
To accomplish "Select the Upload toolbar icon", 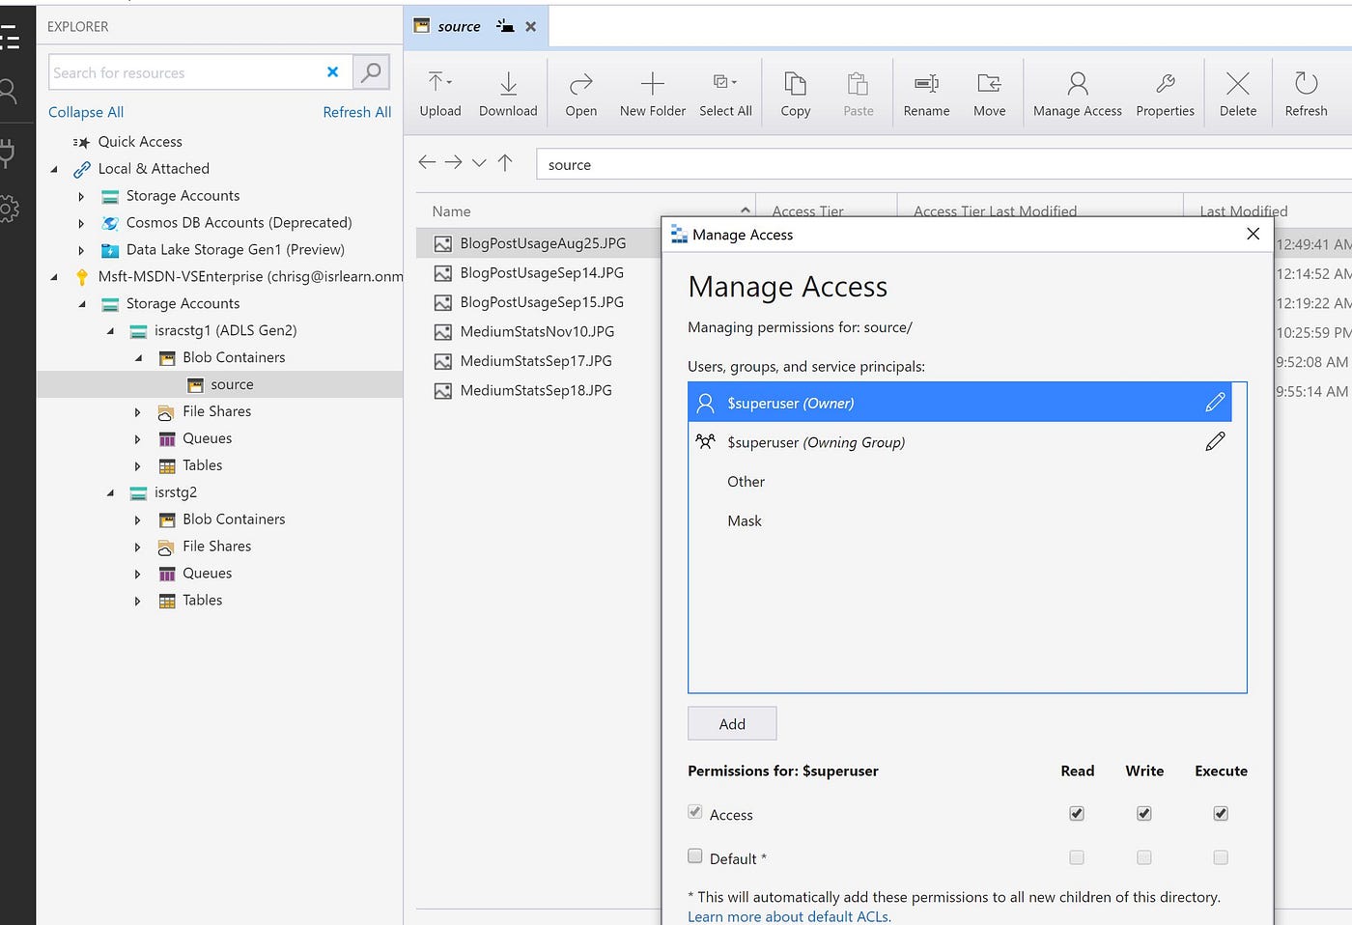I will (439, 92).
